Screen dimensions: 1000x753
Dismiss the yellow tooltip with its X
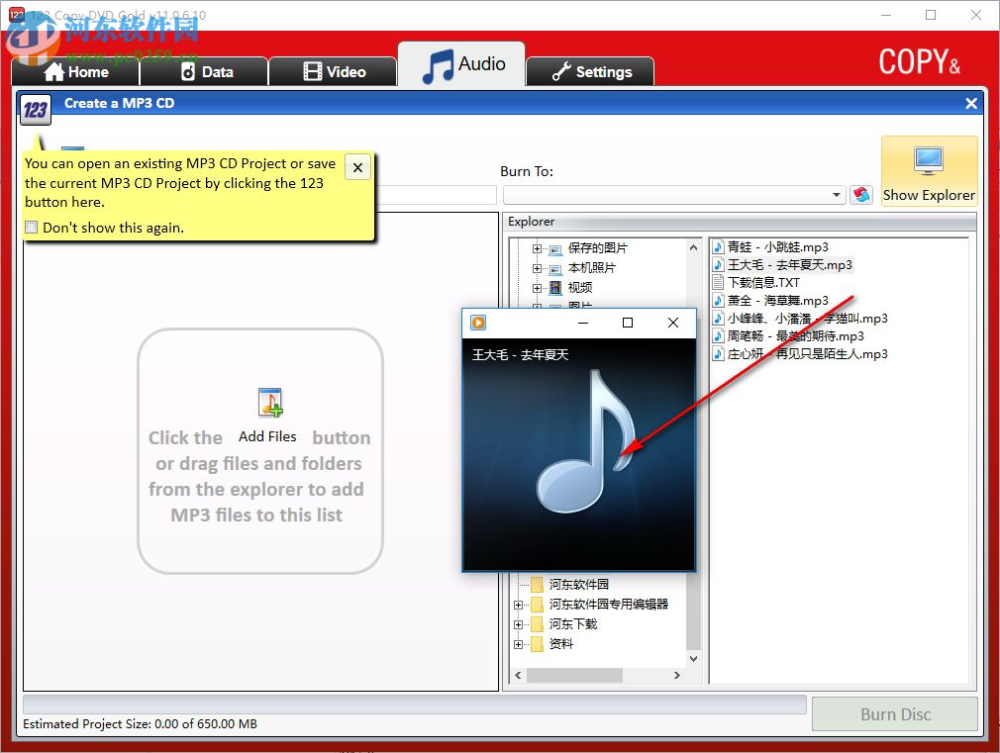[357, 167]
